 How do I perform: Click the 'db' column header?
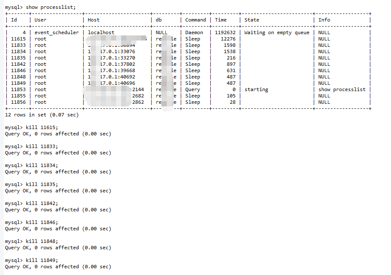click(159, 20)
